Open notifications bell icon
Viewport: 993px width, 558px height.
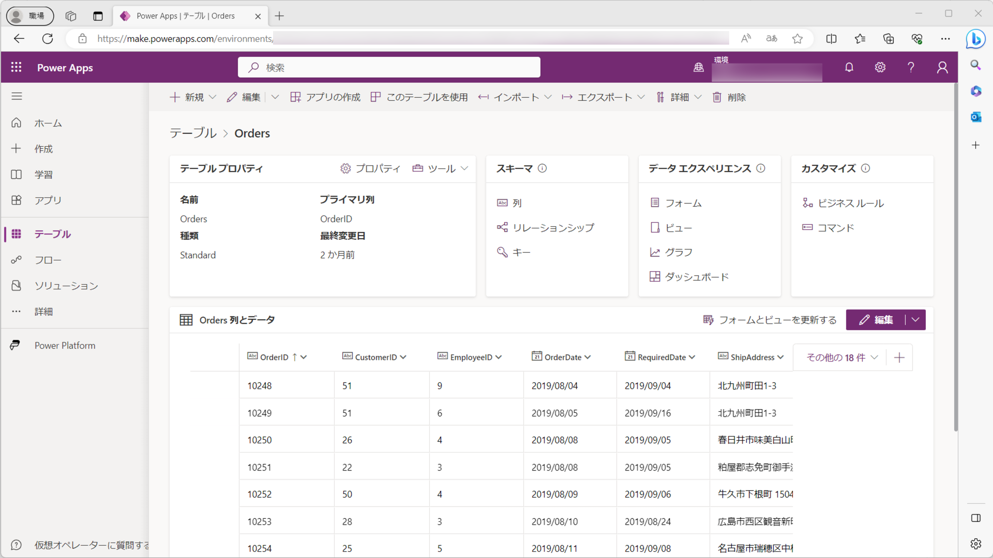[849, 67]
